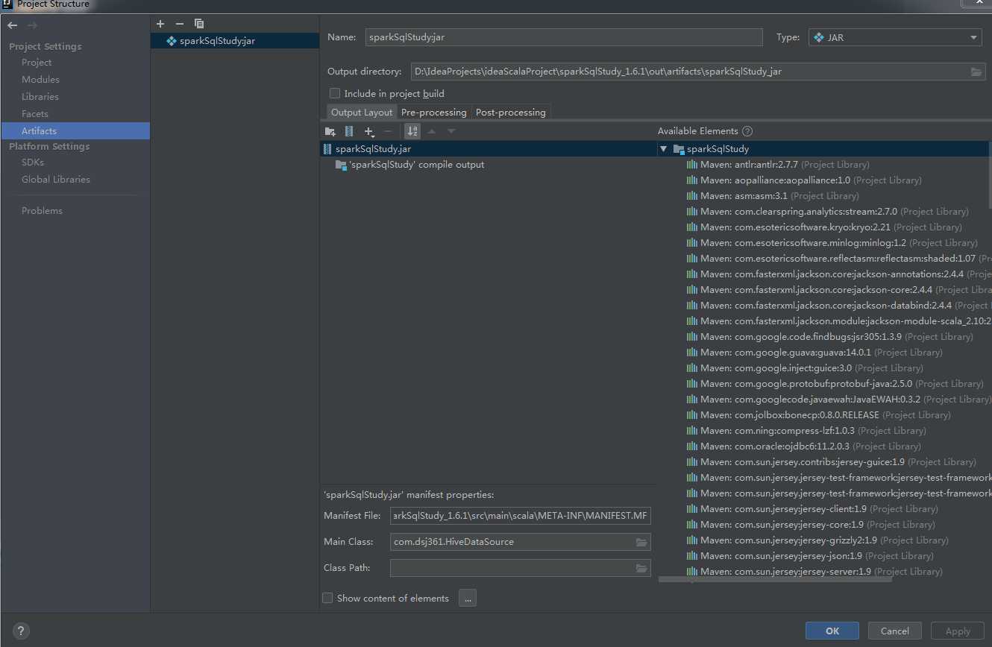
Task: Click the Cancel button
Action: (x=894, y=631)
